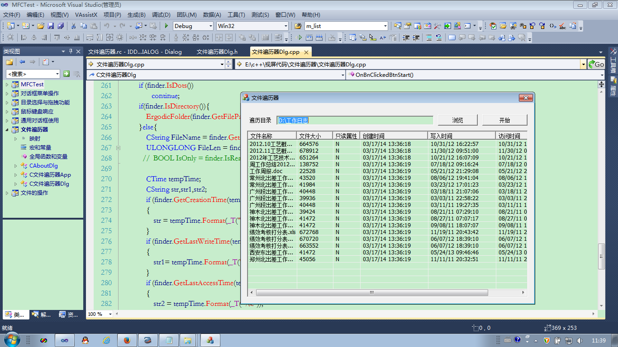Image resolution: width=618 pixels, height=347 pixels.
Task: Open the C文件遍历器Dlg class scope dropdown
Action: coord(342,75)
